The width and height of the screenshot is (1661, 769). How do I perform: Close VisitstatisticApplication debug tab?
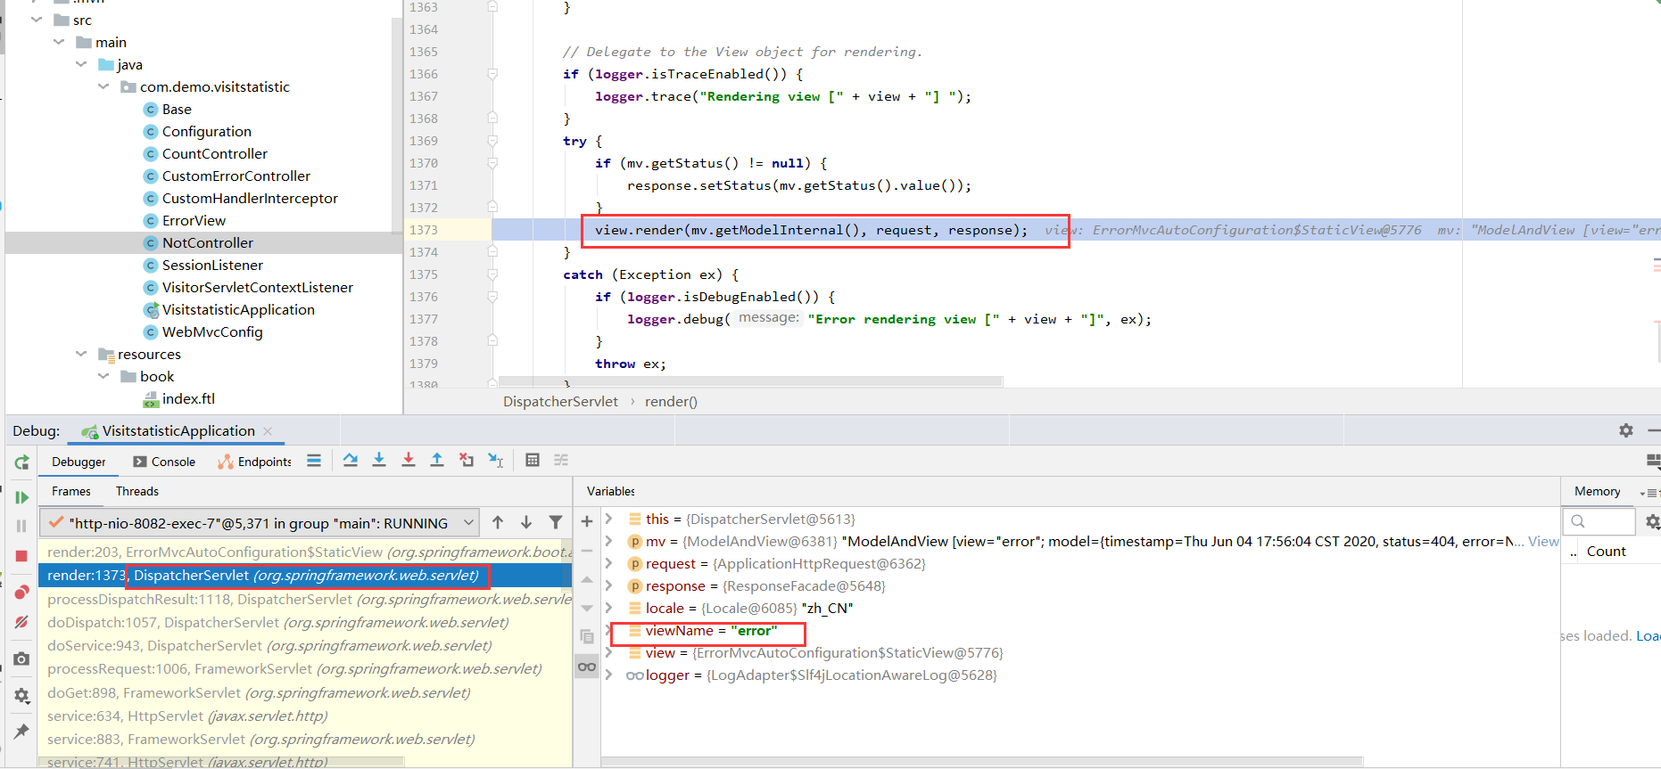coord(268,431)
